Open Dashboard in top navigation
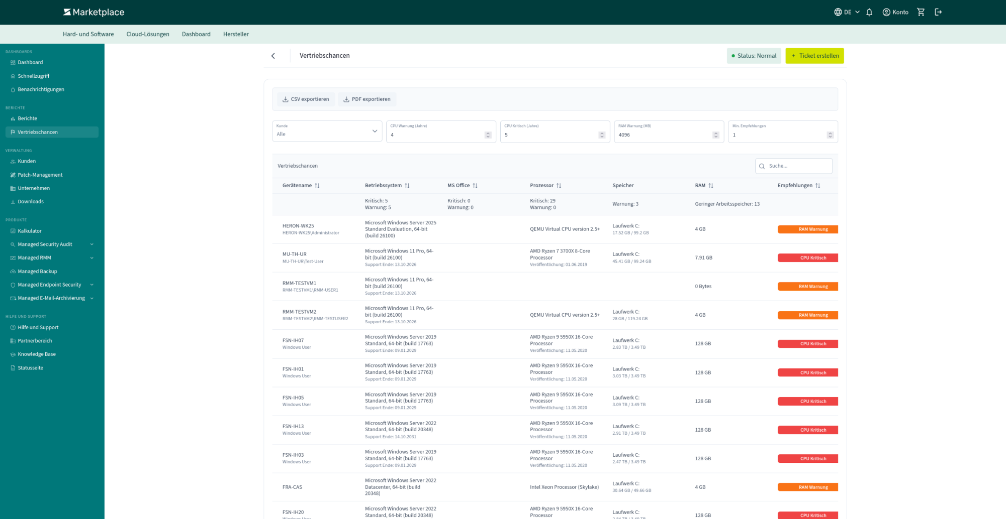This screenshot has height=519, width=1006. 196,34
